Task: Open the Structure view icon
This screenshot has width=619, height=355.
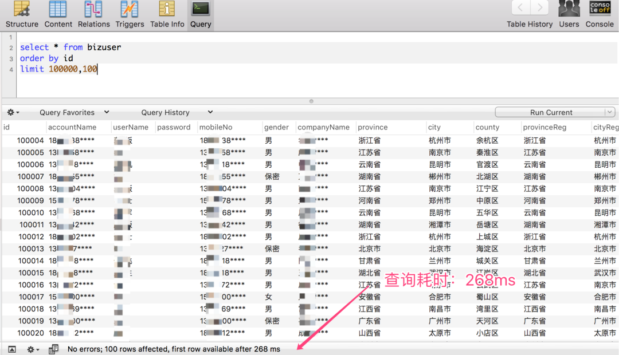Action: [x=22, y=9]
